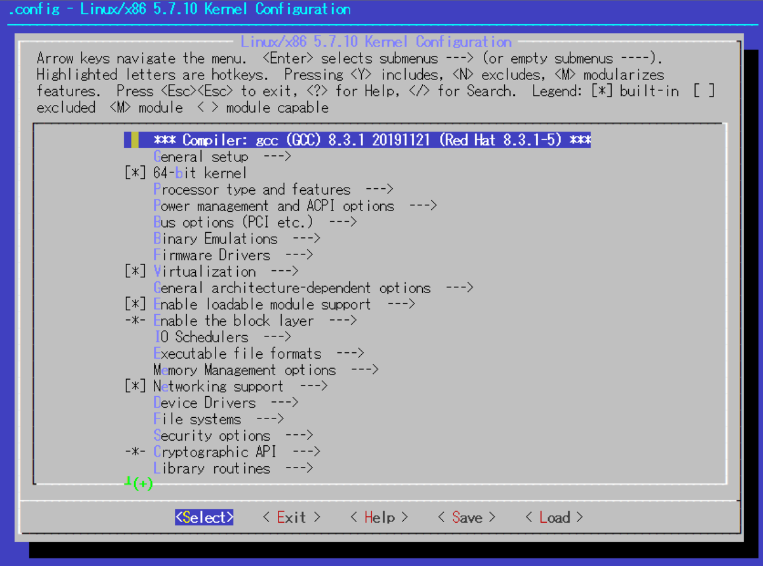Click the Cryptographic API -*- marker
The width and height of the screenshot is (763, 566).
point(135,452)
